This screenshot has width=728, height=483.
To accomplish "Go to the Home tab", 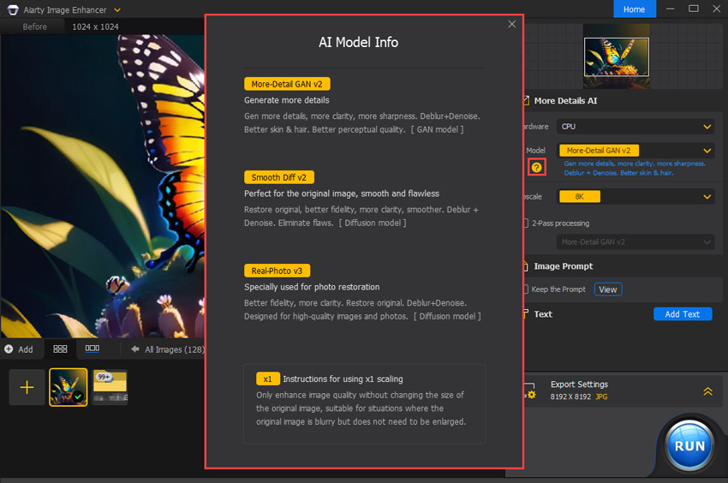I will tap(634, 9).
